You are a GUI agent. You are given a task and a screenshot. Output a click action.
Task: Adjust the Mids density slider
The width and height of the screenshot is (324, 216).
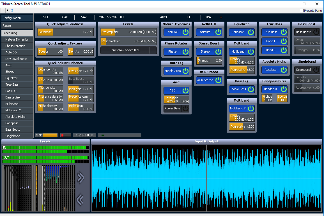point(50,89)
